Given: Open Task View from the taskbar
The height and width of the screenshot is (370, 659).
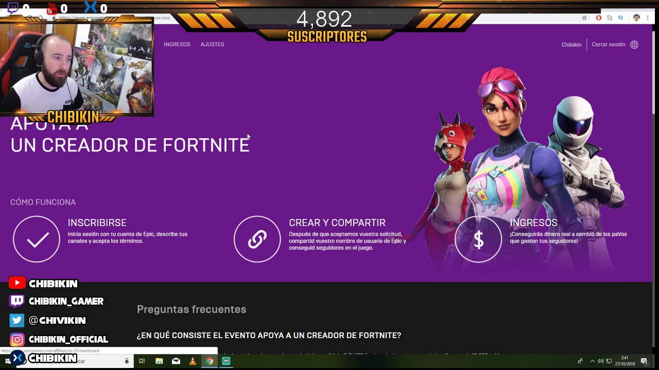Looking at the screenshot, I should tap(142, 361).
